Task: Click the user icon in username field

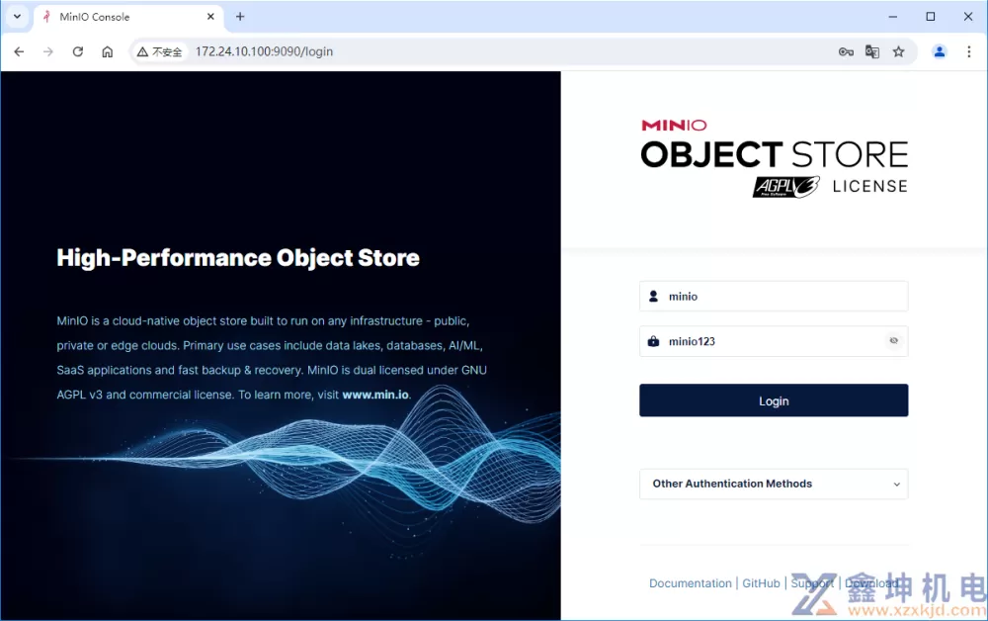Action: (653, 297)
